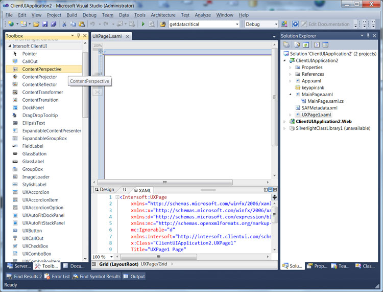383x292 pixels.
Task: Click Show All Files icon in Solution Explorer
Action: 297,45
